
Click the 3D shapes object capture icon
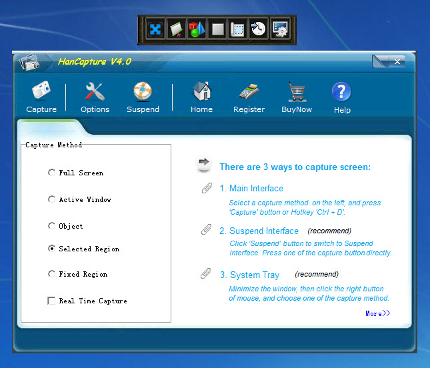point(197,29)
